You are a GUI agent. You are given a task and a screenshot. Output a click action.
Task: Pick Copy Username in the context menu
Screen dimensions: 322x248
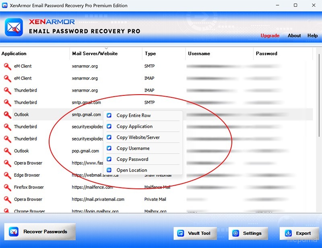click(133, 148)
